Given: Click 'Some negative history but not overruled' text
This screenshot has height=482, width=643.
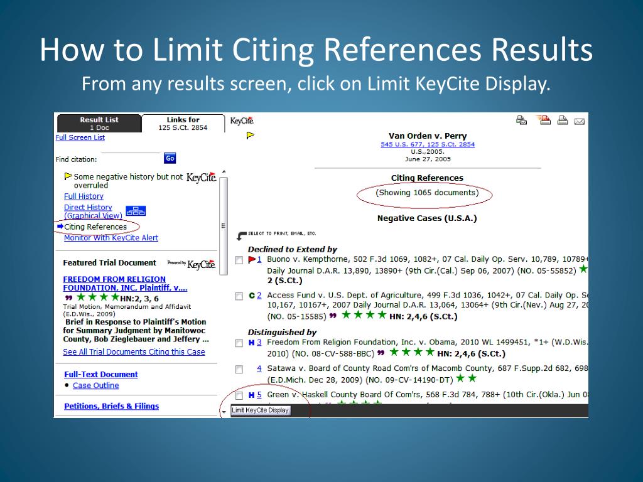Looking at the screenshot, I should pyautogui.click(x=128, y=181).
